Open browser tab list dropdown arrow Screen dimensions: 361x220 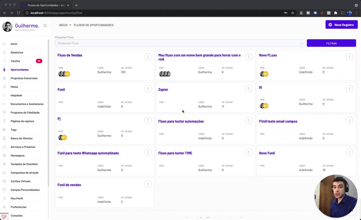(356, 5)
